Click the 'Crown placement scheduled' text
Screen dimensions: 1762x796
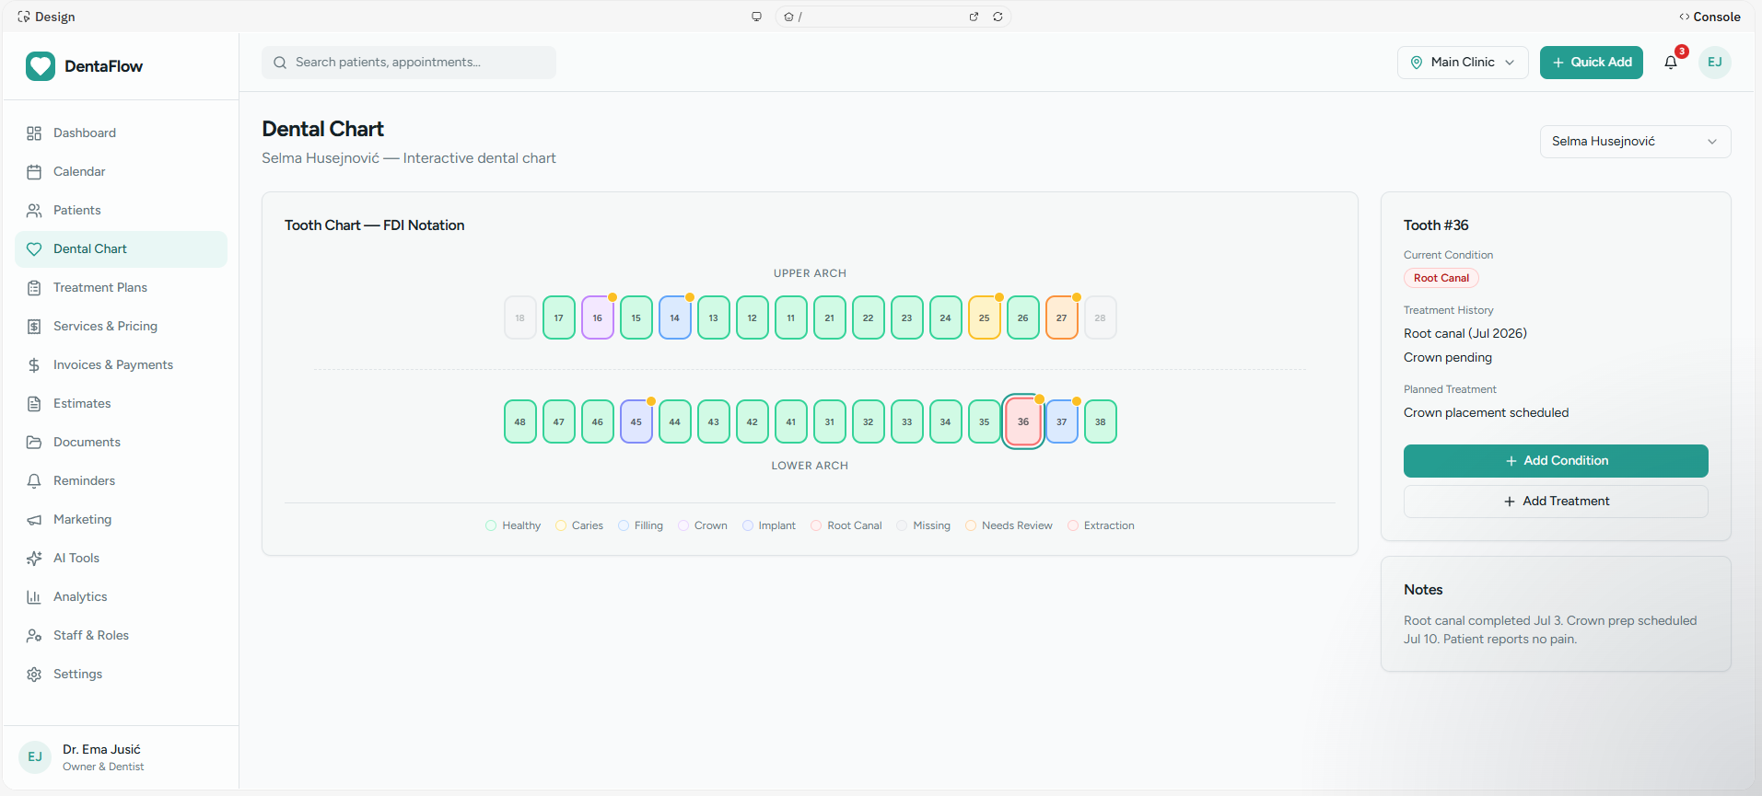coord(1486,413)
